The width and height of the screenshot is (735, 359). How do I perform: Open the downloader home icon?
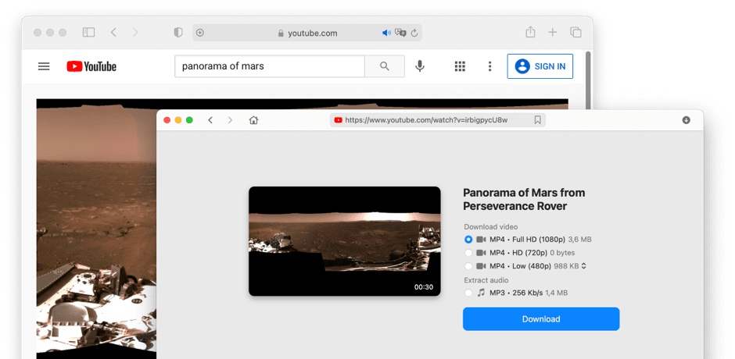[253, 120]
